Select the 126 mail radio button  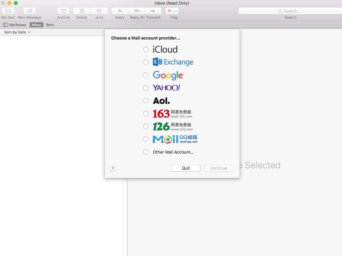click(146, 126)
